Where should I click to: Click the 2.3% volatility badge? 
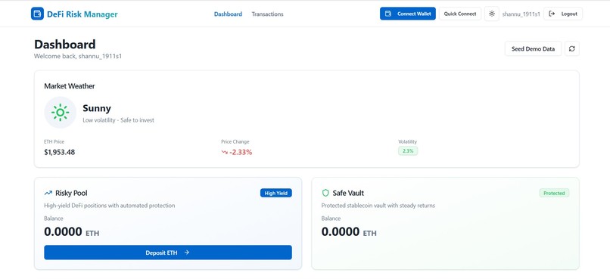[x=408, y=151]
